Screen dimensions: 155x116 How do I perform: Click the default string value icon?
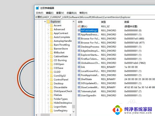[x=79, y=26]
